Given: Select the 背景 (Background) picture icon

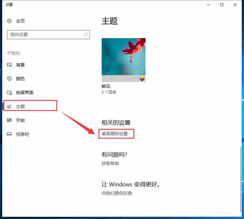Looking at the screenshot, I should point(9,65).
